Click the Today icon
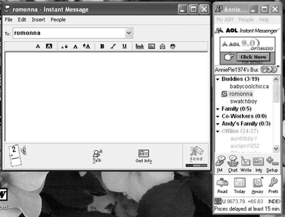Viewport: 285px width, 217px height. point(240,186)
